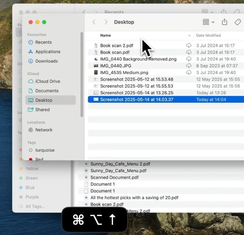Download IMG_0440.JPG via iCloud cloud icon

pos(189,66)
